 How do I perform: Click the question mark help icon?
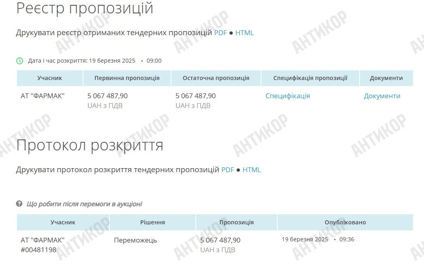[x=19, y=204]
